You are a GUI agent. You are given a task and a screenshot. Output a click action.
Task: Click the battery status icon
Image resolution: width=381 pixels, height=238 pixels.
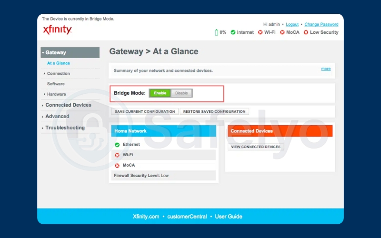pos(217,32)
